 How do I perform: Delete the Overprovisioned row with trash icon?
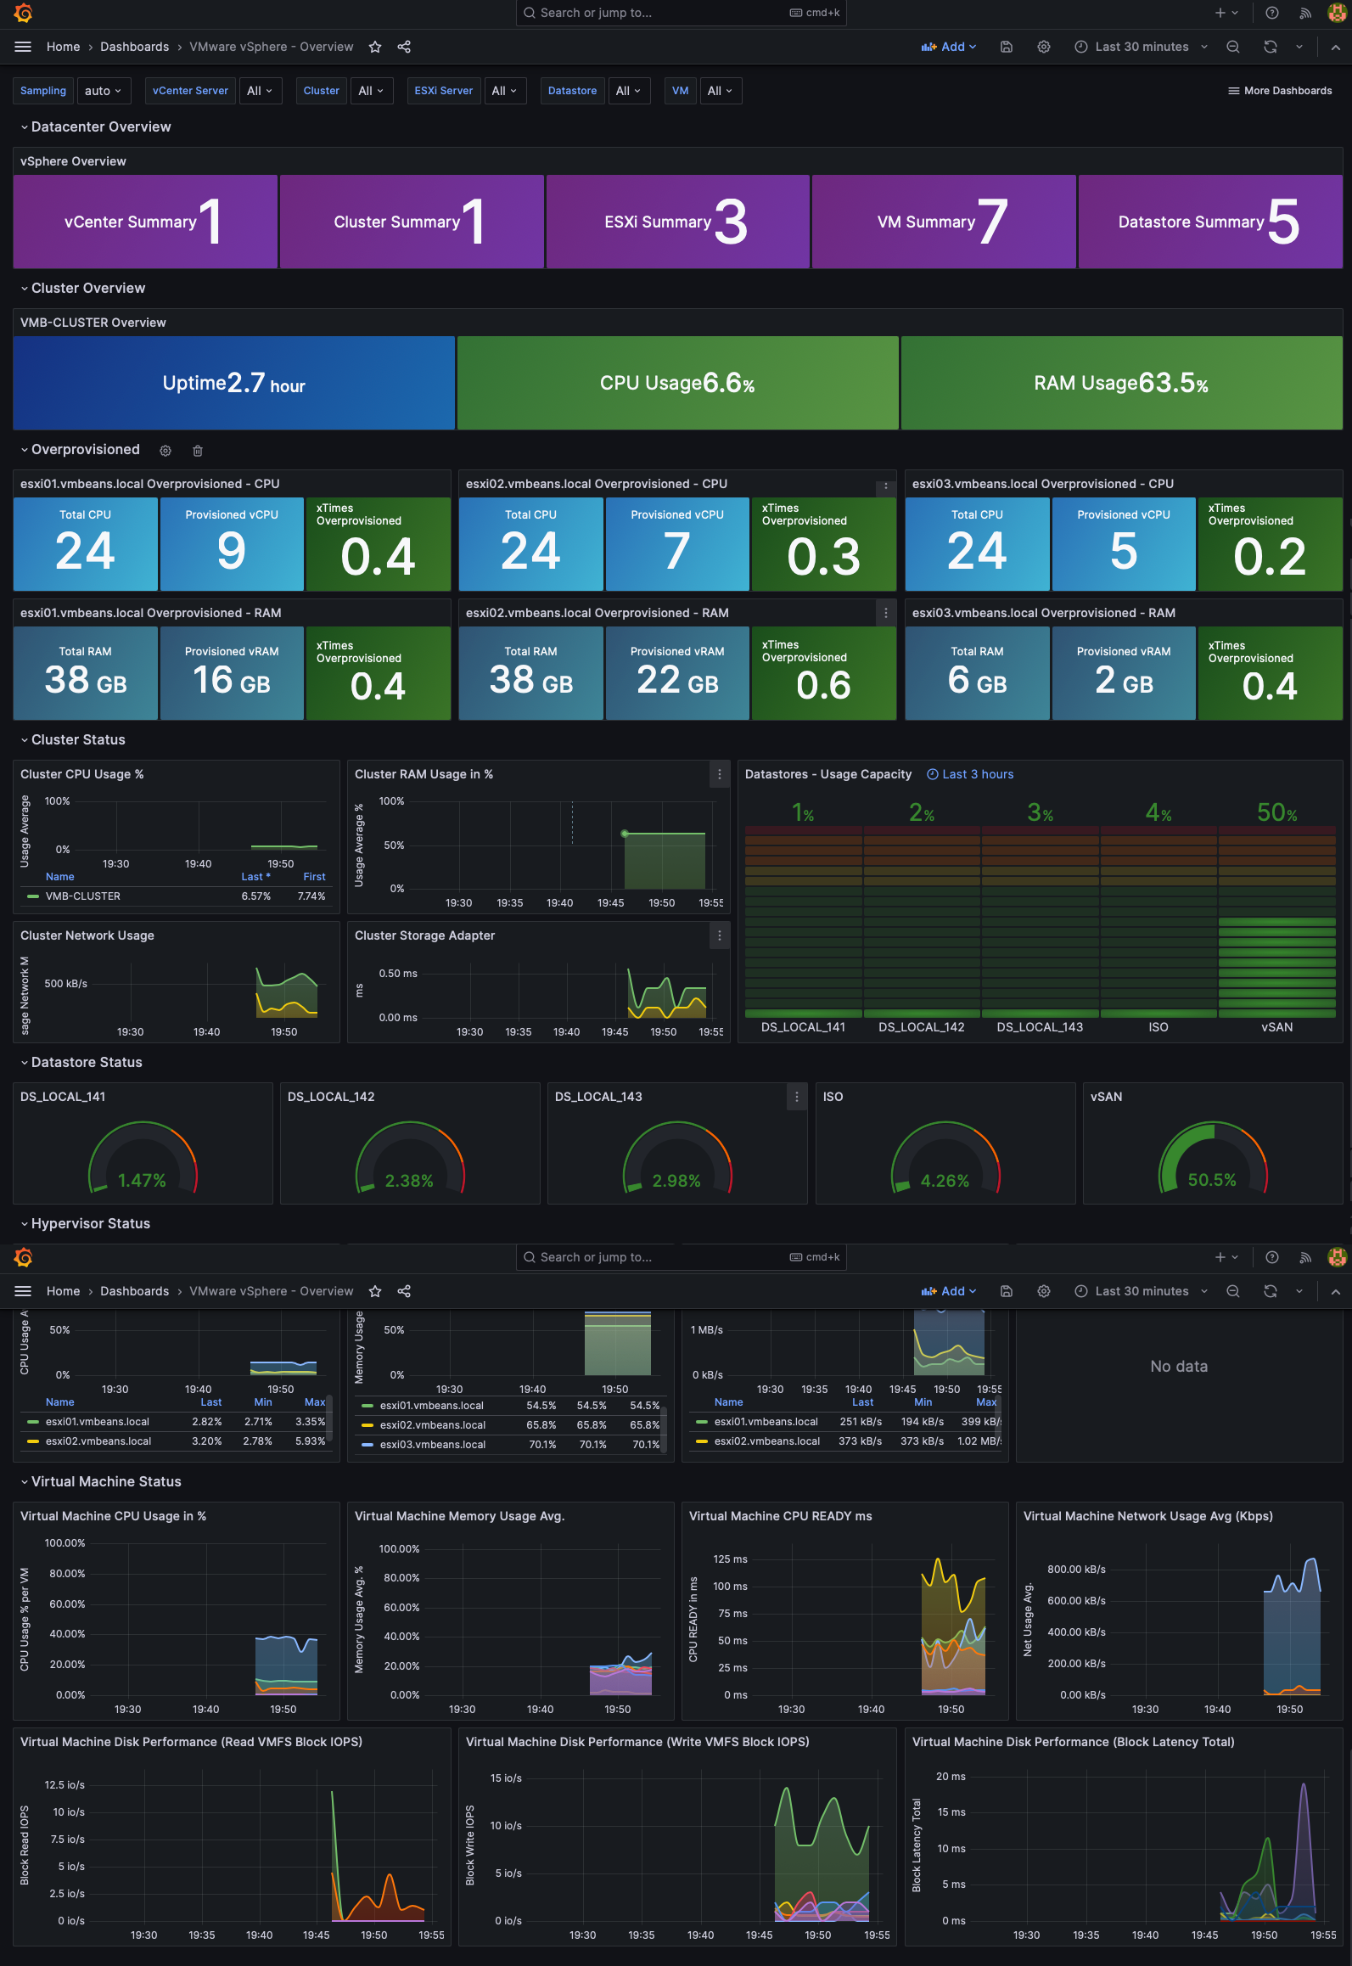coord(198,451)
